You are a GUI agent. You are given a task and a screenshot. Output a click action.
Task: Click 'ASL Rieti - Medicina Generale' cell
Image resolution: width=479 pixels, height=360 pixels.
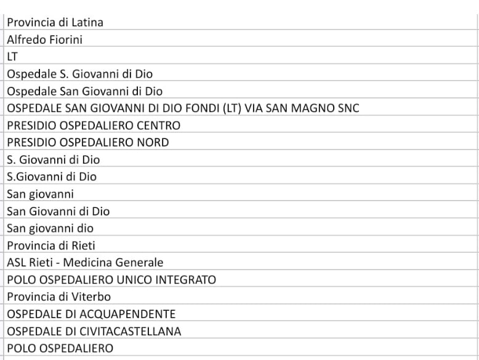pos(241,262)
